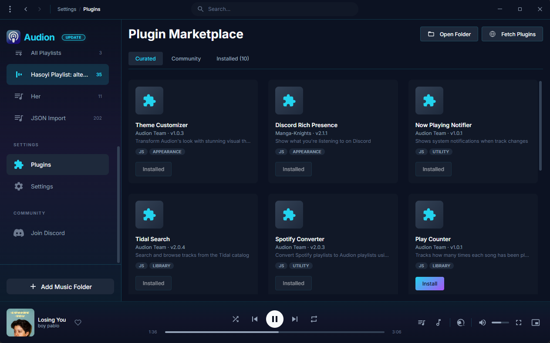550x343 pixels.
Task: Enable repeat mode
Action: [314, 319]
